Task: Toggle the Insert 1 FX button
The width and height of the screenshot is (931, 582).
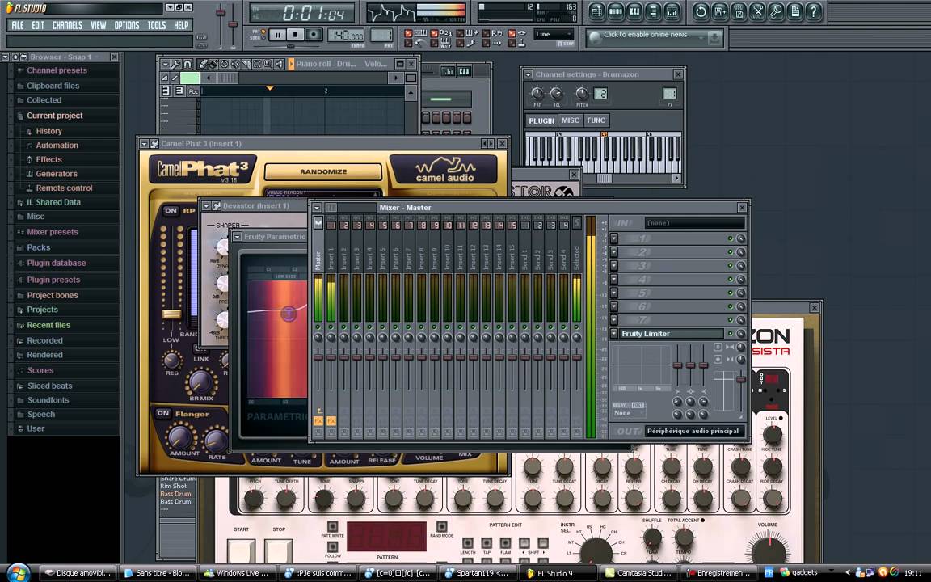Action: tap(331, 420)
